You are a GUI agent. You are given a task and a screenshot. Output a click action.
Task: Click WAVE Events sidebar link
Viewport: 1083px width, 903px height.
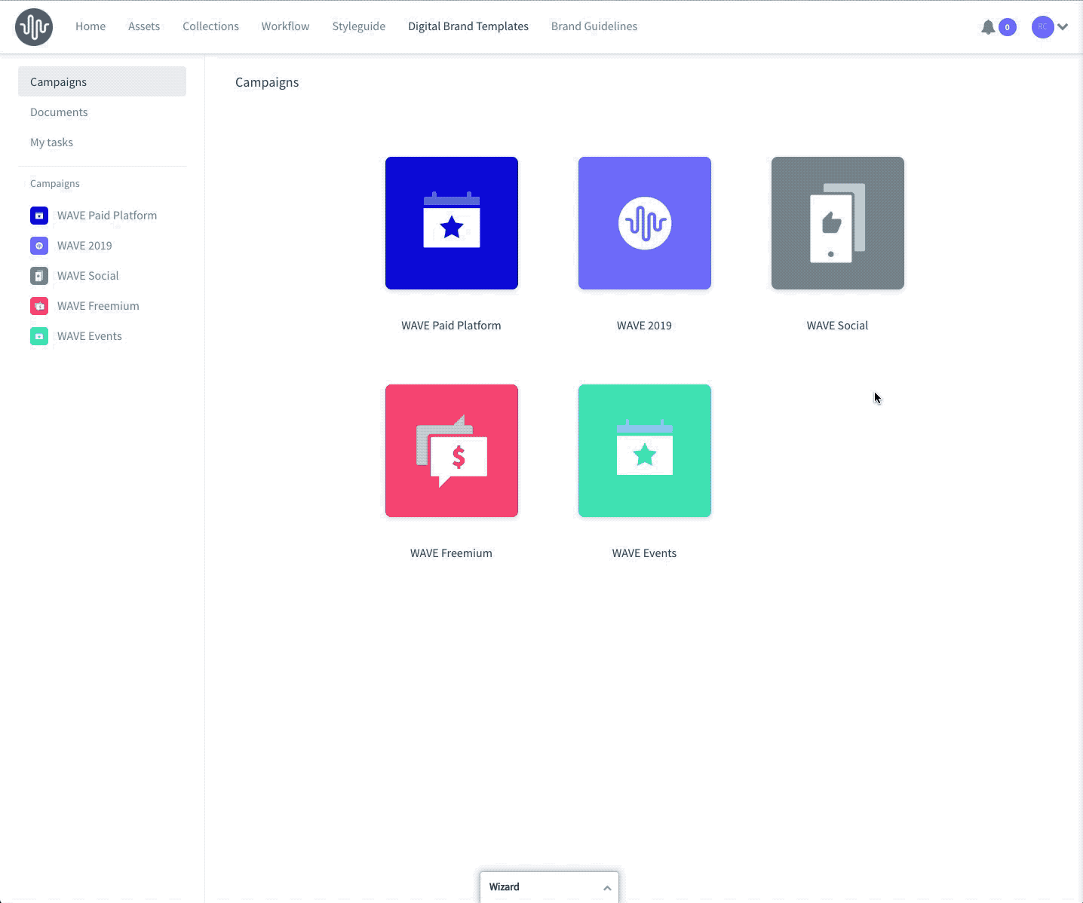90,336
